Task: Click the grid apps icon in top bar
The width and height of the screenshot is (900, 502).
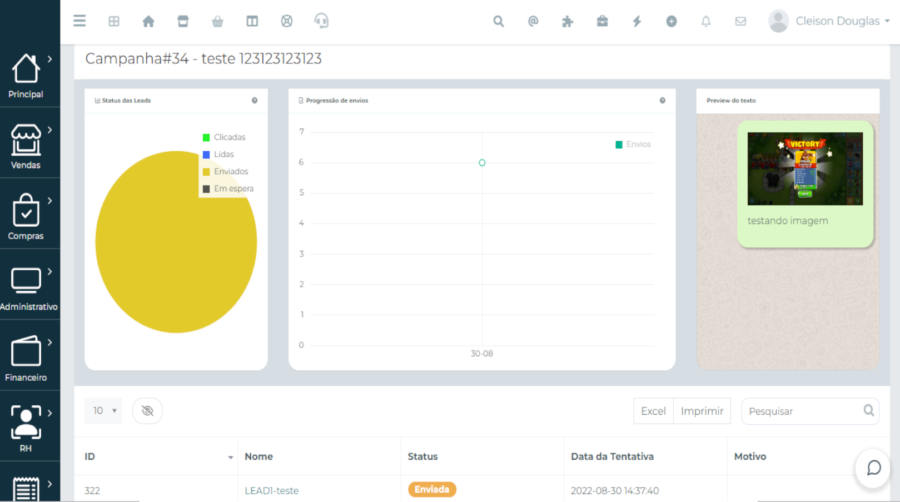Action: click(114, 21)
